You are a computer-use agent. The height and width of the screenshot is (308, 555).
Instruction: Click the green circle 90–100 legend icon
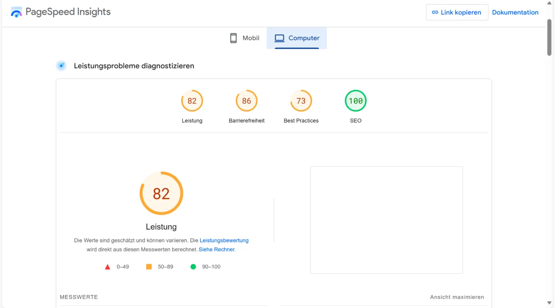[x=193, y=267]
